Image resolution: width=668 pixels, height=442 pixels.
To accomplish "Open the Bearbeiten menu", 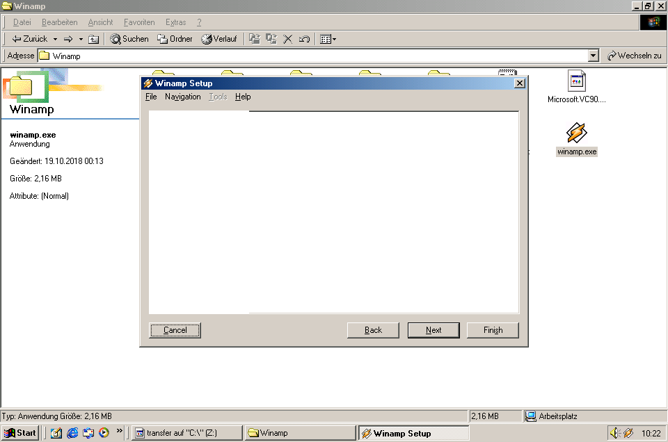I will coord(60,22).
